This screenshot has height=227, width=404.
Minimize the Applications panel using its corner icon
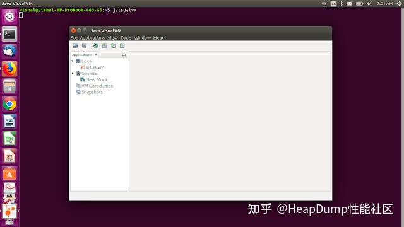[124, 55]
